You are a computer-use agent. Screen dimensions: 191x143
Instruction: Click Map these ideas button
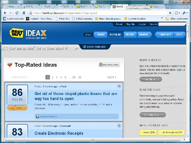click(x=109, y=65)
